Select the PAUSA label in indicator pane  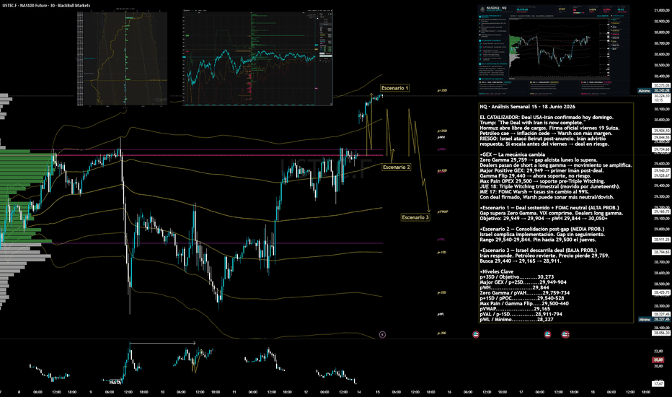(x=115, y=382)
